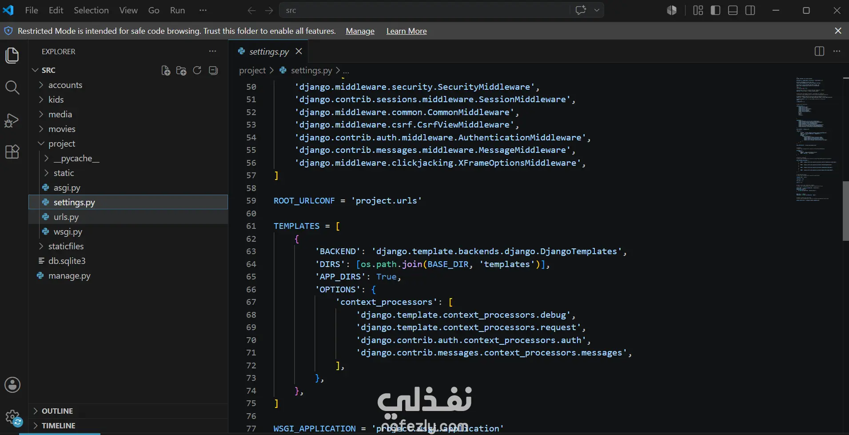Collapse all folders in Explorer
849x435 pixels.
(x=213, y=70)
